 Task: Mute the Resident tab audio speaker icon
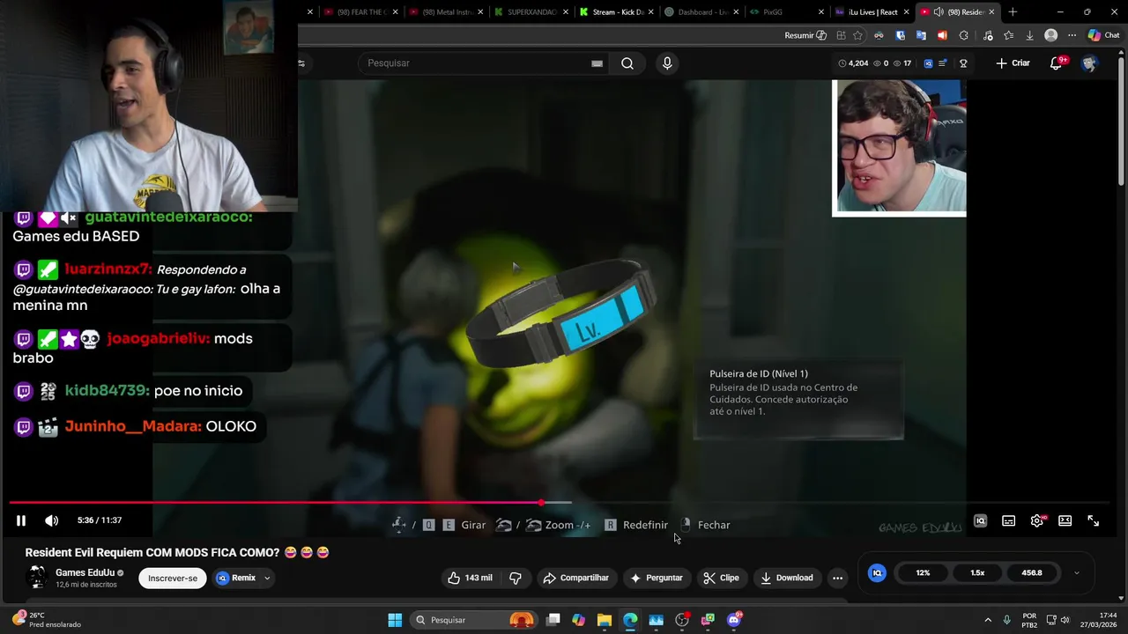(939, 11)
